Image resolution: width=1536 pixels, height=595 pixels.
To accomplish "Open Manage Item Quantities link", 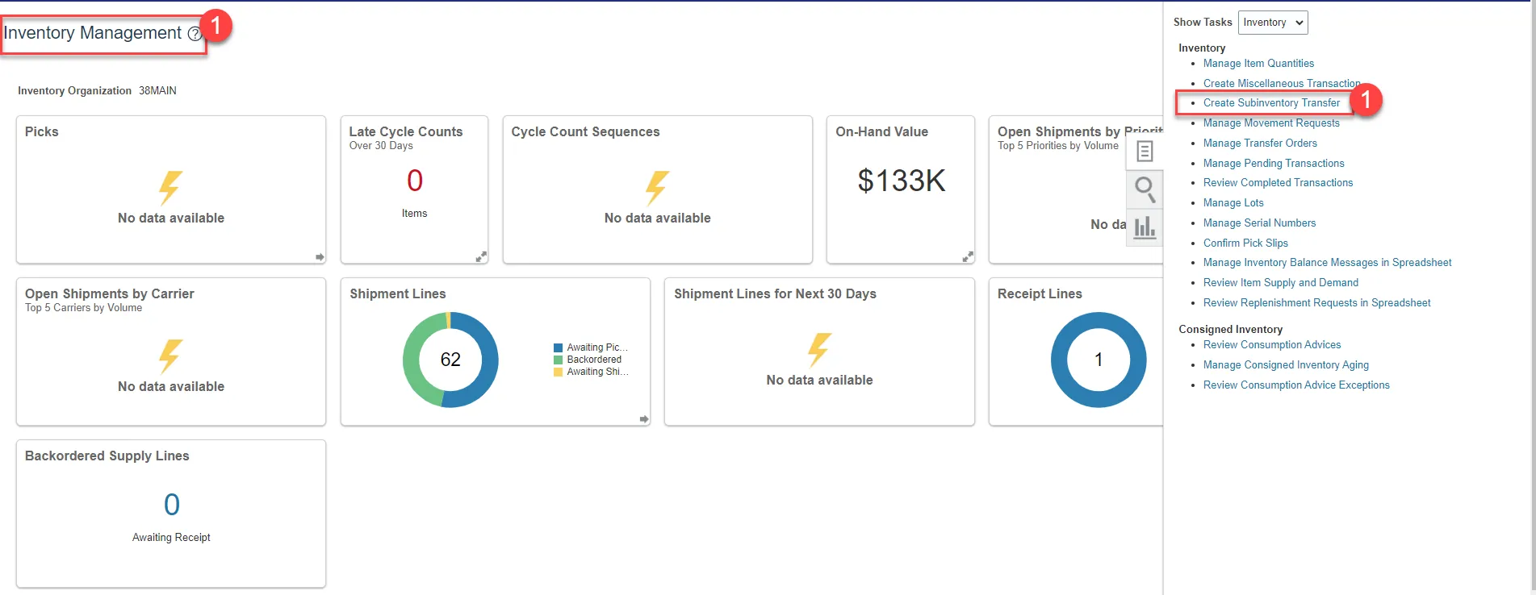I will click(1258, 64).
